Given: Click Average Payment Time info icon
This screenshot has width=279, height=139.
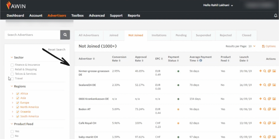Looking at the screenshot, I should [x=201, y=61].
